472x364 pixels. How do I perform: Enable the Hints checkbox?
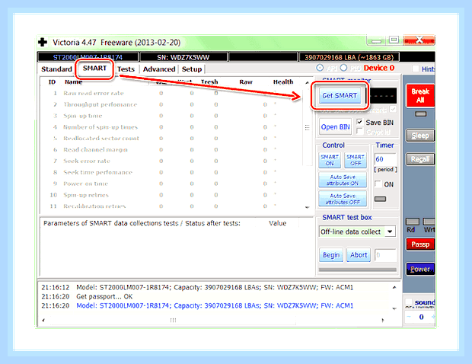[416, 69]
